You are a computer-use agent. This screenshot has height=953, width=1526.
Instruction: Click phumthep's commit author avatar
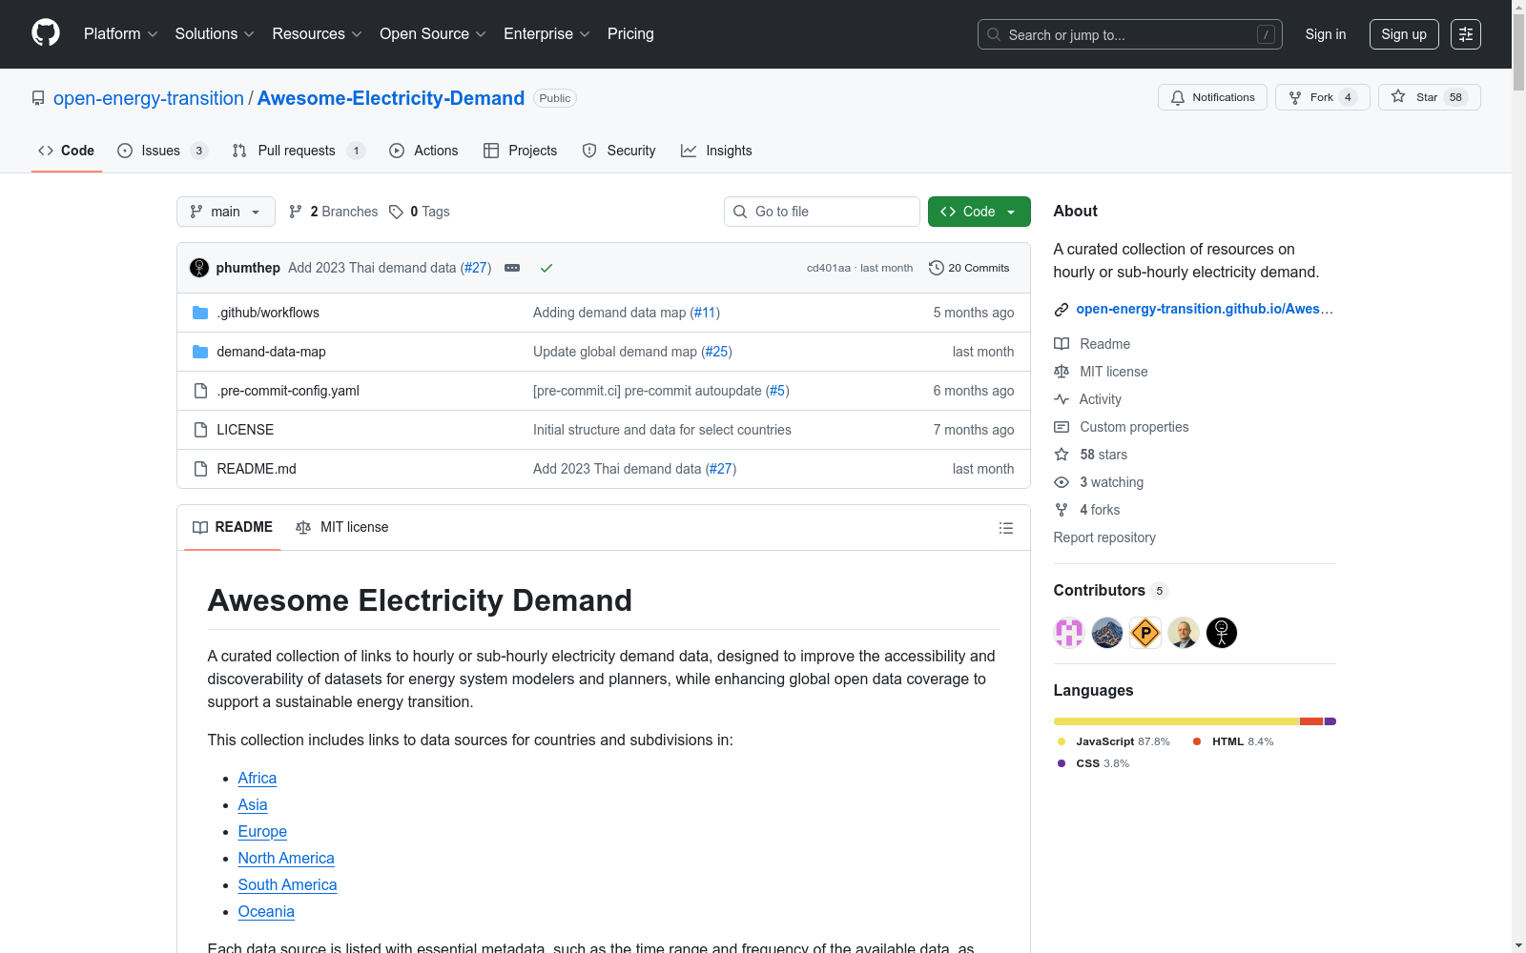click(199, 268)
